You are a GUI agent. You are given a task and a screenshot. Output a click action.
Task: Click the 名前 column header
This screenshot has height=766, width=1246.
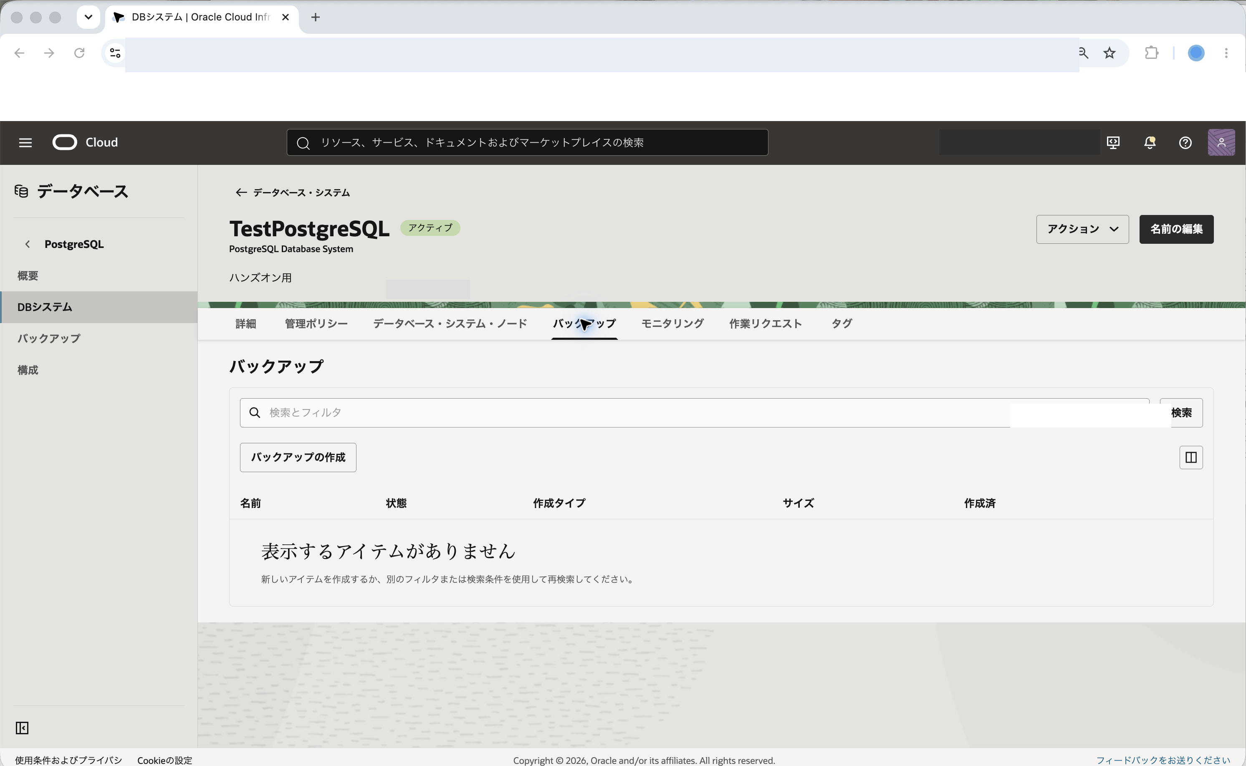(250, 503)
